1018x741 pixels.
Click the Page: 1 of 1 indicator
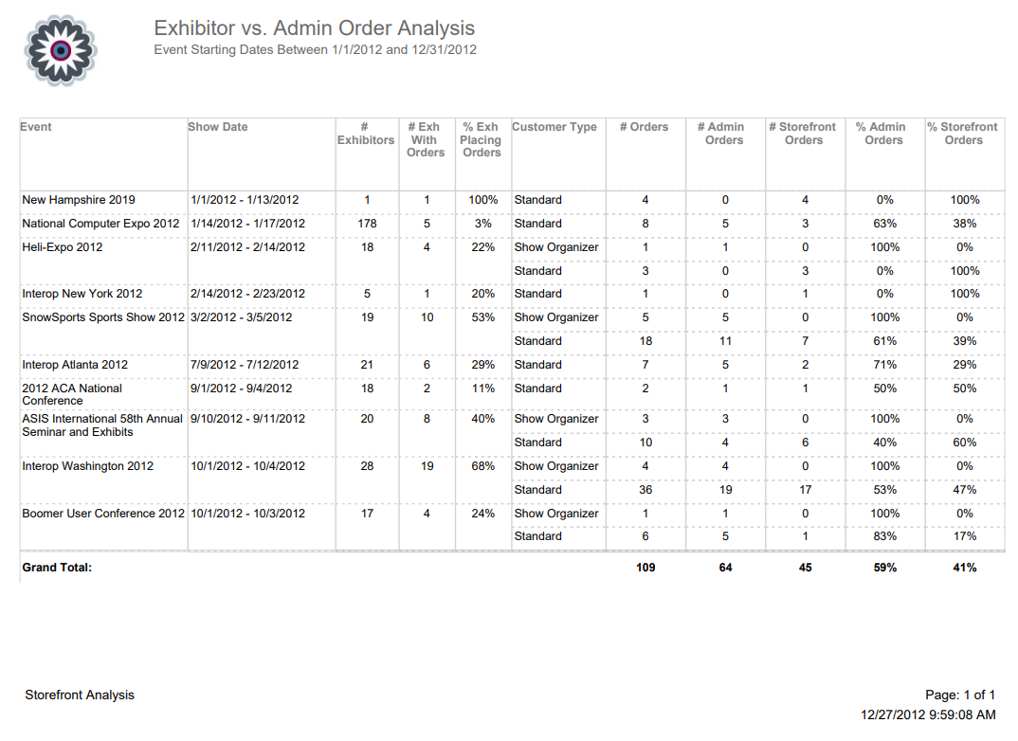point(959,695)
